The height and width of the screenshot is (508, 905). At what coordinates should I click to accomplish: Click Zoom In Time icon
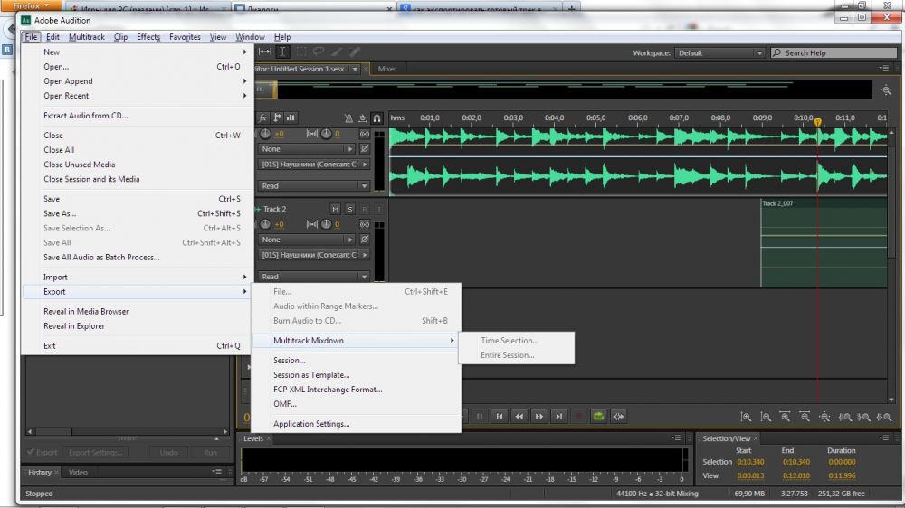pos(785,417)
